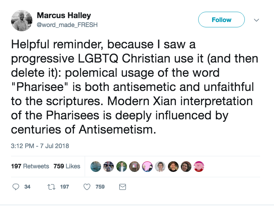Like the tweet with the heart icon
Screen dimensions: 274x206
tap(87, 186)
